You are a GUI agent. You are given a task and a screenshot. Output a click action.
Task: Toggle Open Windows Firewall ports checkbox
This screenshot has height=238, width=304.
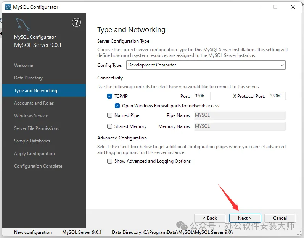click(117, 105)
